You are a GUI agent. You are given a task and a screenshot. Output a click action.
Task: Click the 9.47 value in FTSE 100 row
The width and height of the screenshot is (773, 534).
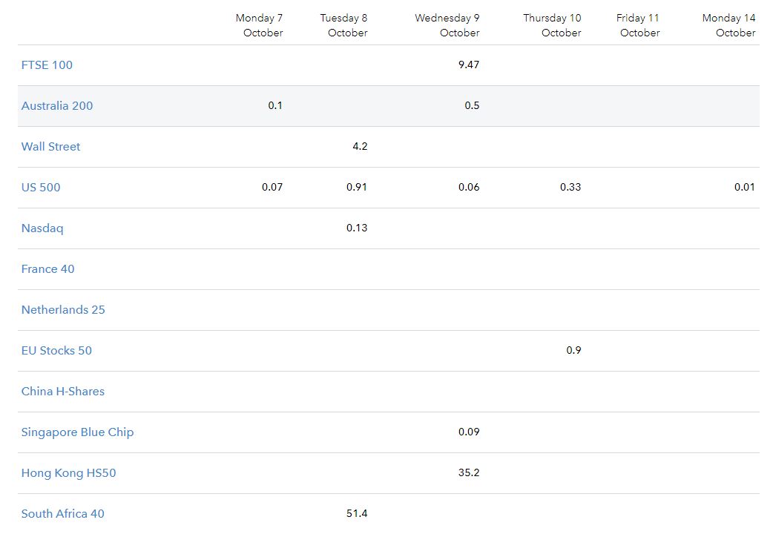pyautogui.click(x=469, y=65)
